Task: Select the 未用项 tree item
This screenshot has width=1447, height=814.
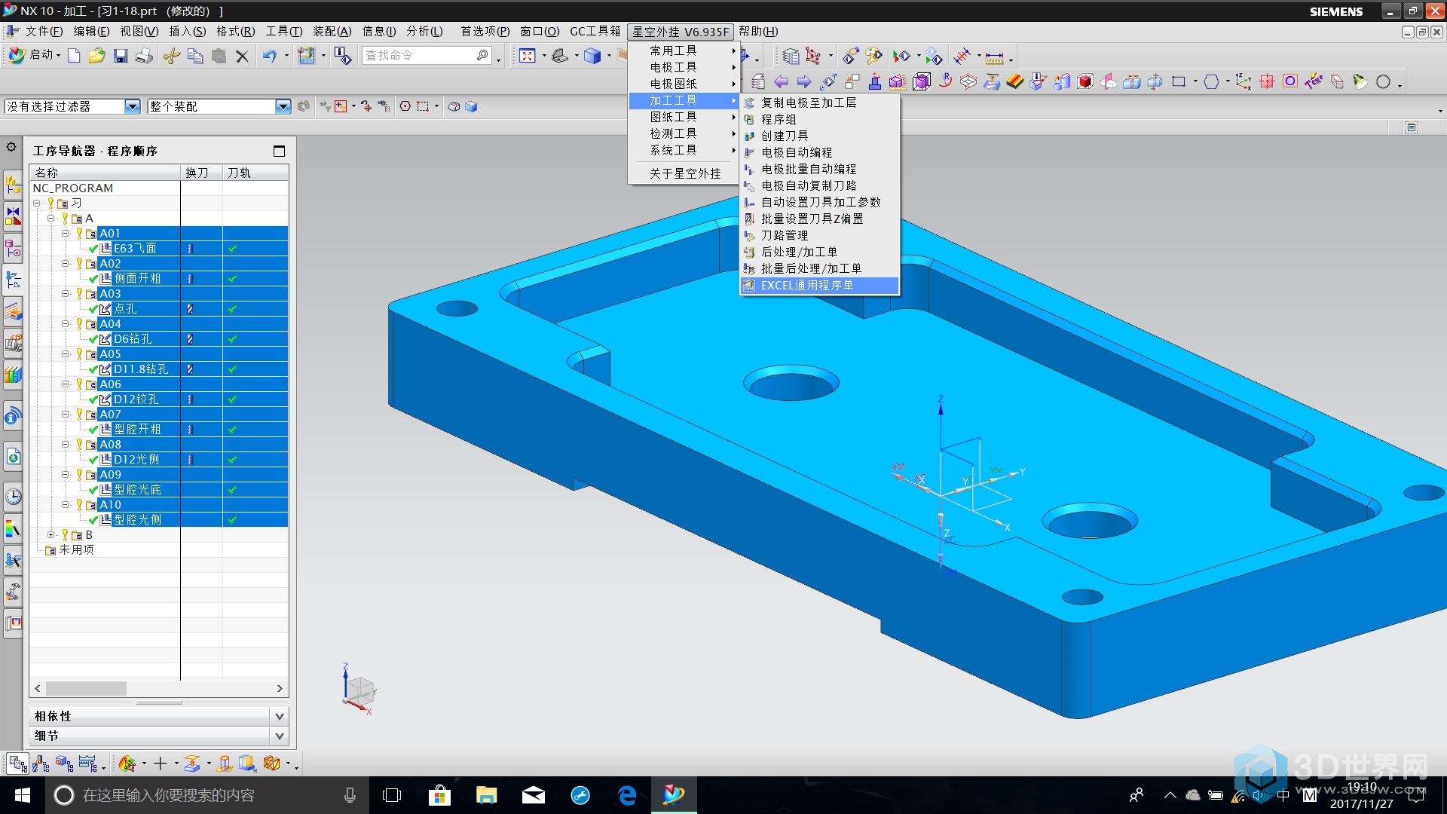Action: pyautogui.click(x=76, y=549)
